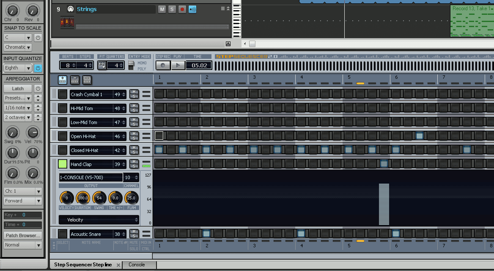Toggle Snap to Scale power button
This screenshot has width=494, height=271.
[x=38, y=38]
